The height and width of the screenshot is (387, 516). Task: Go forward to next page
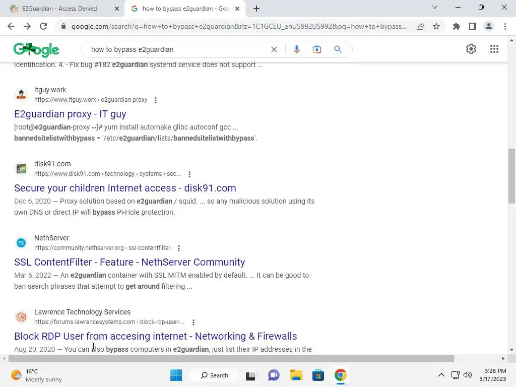pyautogui.click(x=27, y=26)
